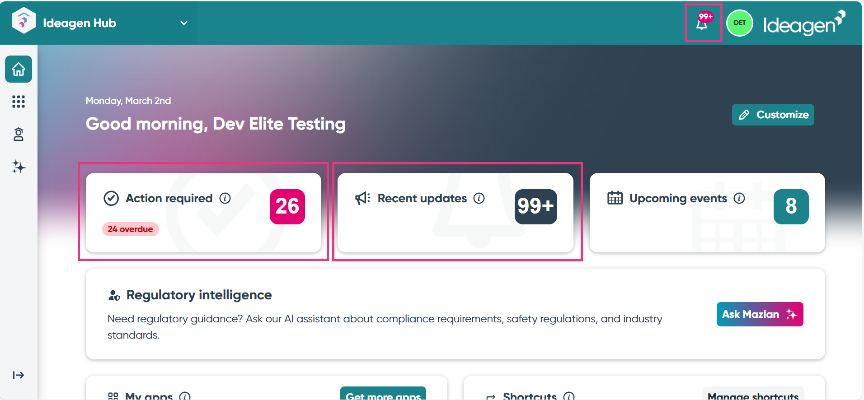
Task: Click the Action required info icon
Action: tap(225, 198)
